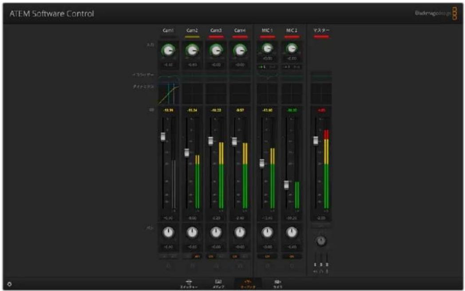Toggle the Cam4 AFV button
Screen dimensions: 465x291
[x=244, y=256]
